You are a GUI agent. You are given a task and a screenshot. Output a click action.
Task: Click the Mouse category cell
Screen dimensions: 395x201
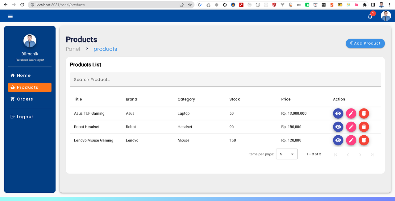[x=183, y=140]
